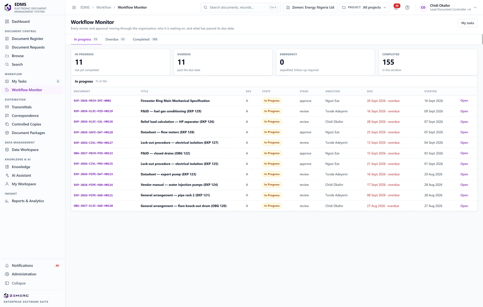483x307 pixels.
Task: Click the EDMS breadcrumb link
Action: click(x=85, y=7)
